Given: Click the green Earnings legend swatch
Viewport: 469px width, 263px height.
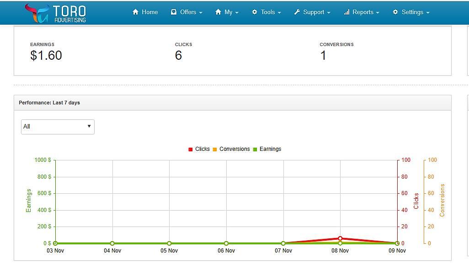Looking at the screenshot, I should tap(255, 150).
